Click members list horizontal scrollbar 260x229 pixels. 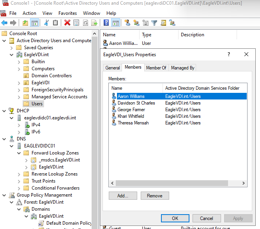coord(172,183)
